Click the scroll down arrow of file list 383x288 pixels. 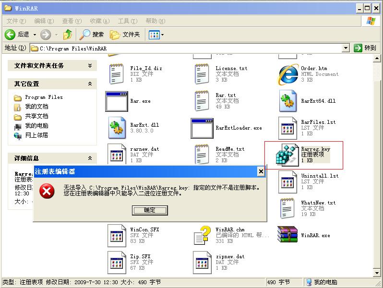pos(377,273)
